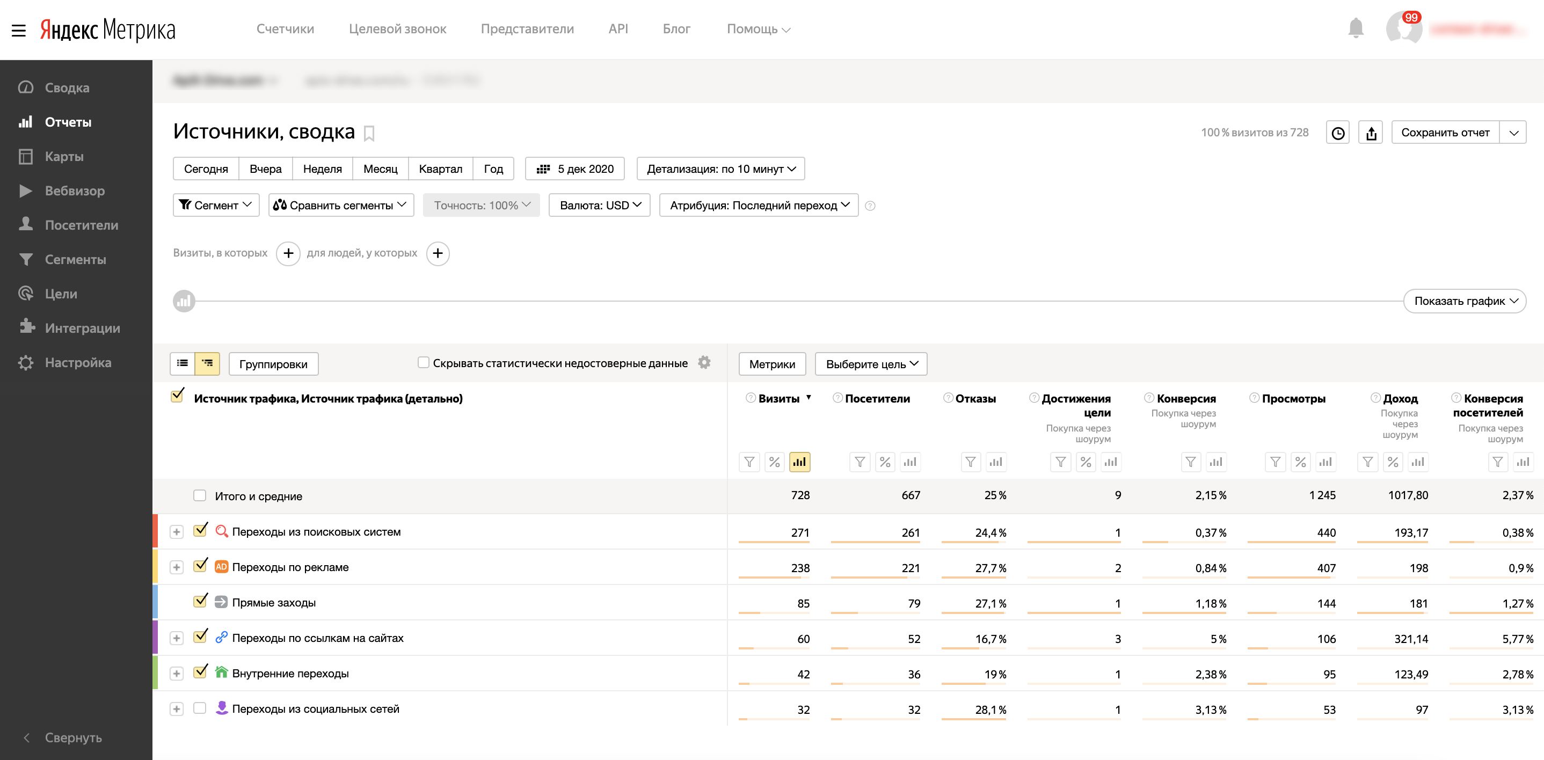
Task: Switch to tree list view icon
Action: (207, 363)
